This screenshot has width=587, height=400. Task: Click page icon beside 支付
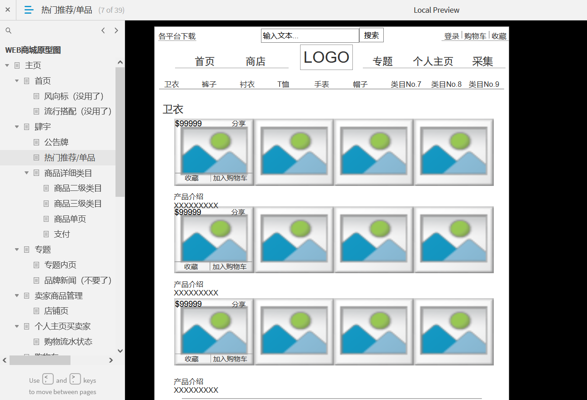tap(46, 234)
